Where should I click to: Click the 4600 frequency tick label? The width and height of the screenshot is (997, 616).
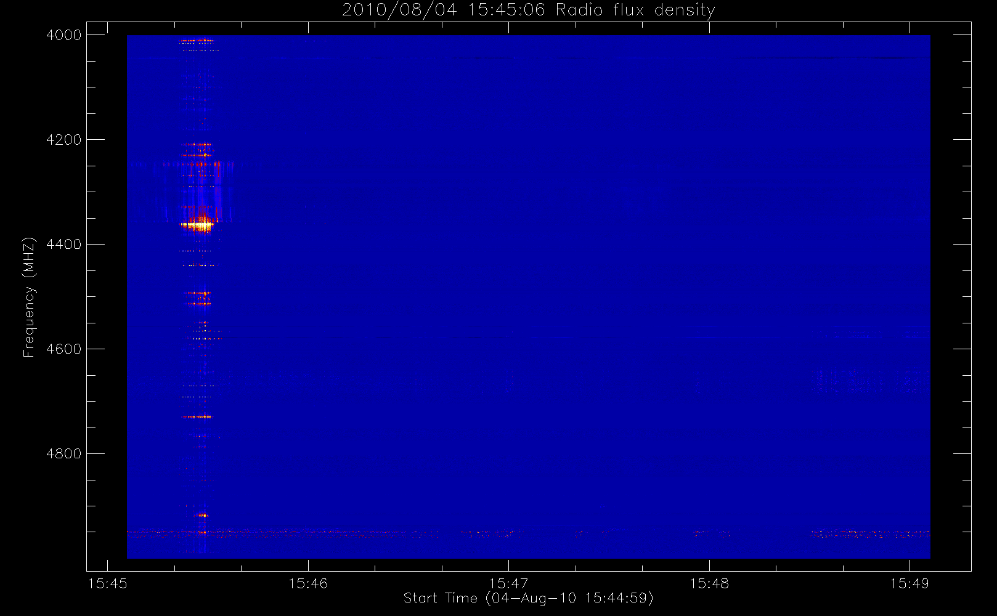[64, 349]
